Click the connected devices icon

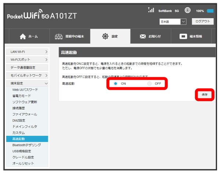click(x=59, y=37)
